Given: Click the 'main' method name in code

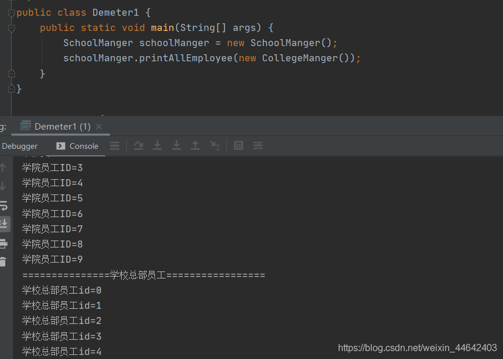Looking at the screenshot, I should point(163,28).
